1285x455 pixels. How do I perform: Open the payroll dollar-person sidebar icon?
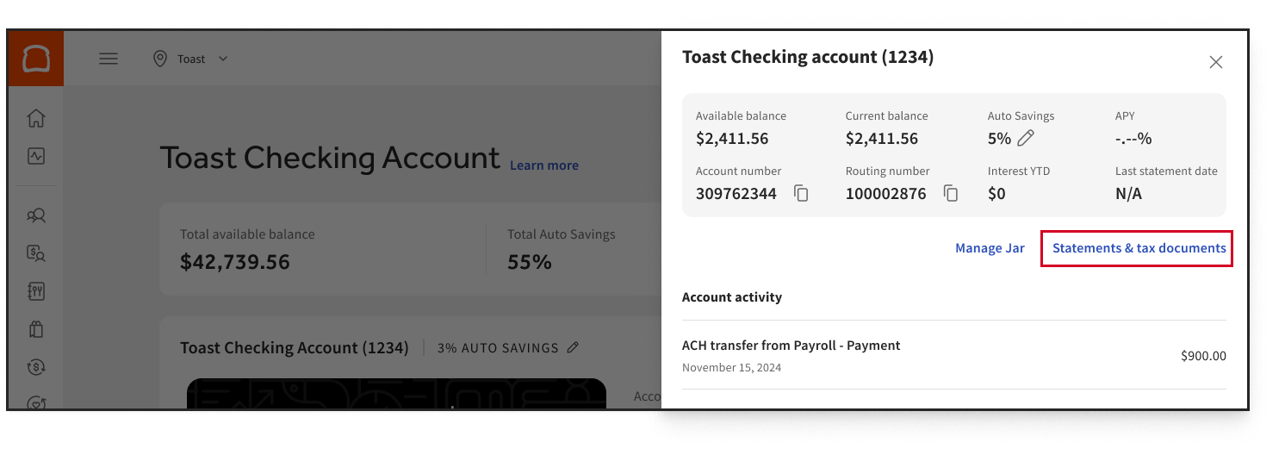click(36, 253)
